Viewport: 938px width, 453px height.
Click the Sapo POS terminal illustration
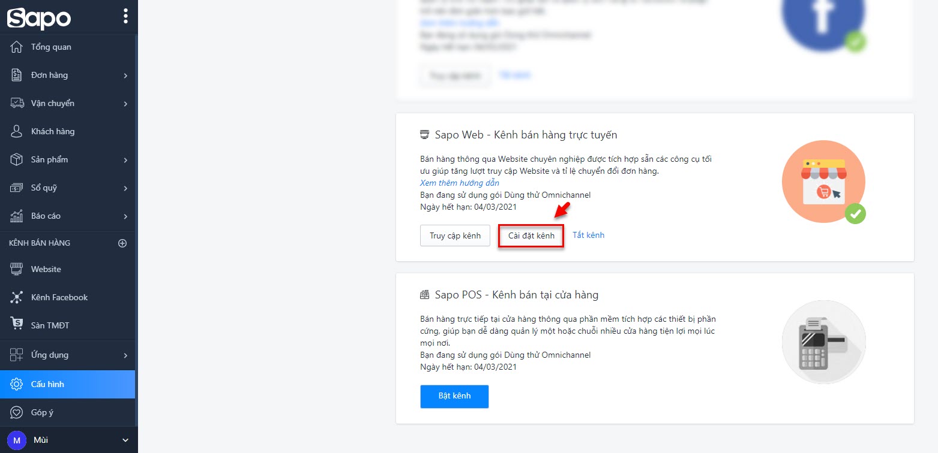(823, 342)
